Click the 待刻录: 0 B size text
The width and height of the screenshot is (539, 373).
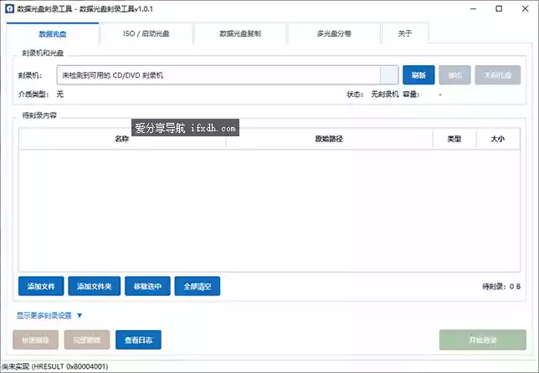[501, 287]
